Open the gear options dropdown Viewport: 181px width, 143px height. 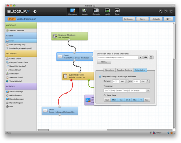tap(169, 19)
